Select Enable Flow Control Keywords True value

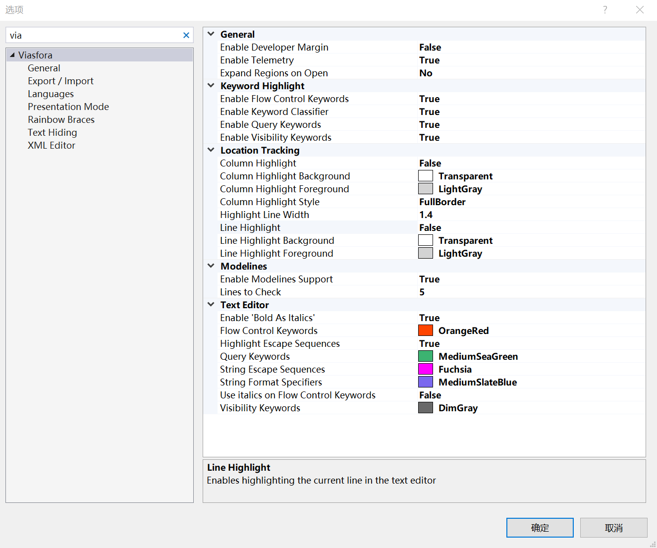(x=430, y=99)
